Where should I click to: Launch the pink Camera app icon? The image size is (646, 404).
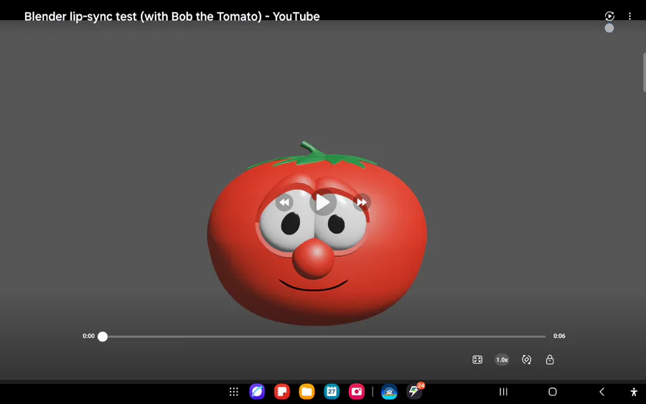(356, 392)
